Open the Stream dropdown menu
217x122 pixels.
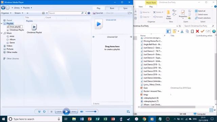point(19,13)
